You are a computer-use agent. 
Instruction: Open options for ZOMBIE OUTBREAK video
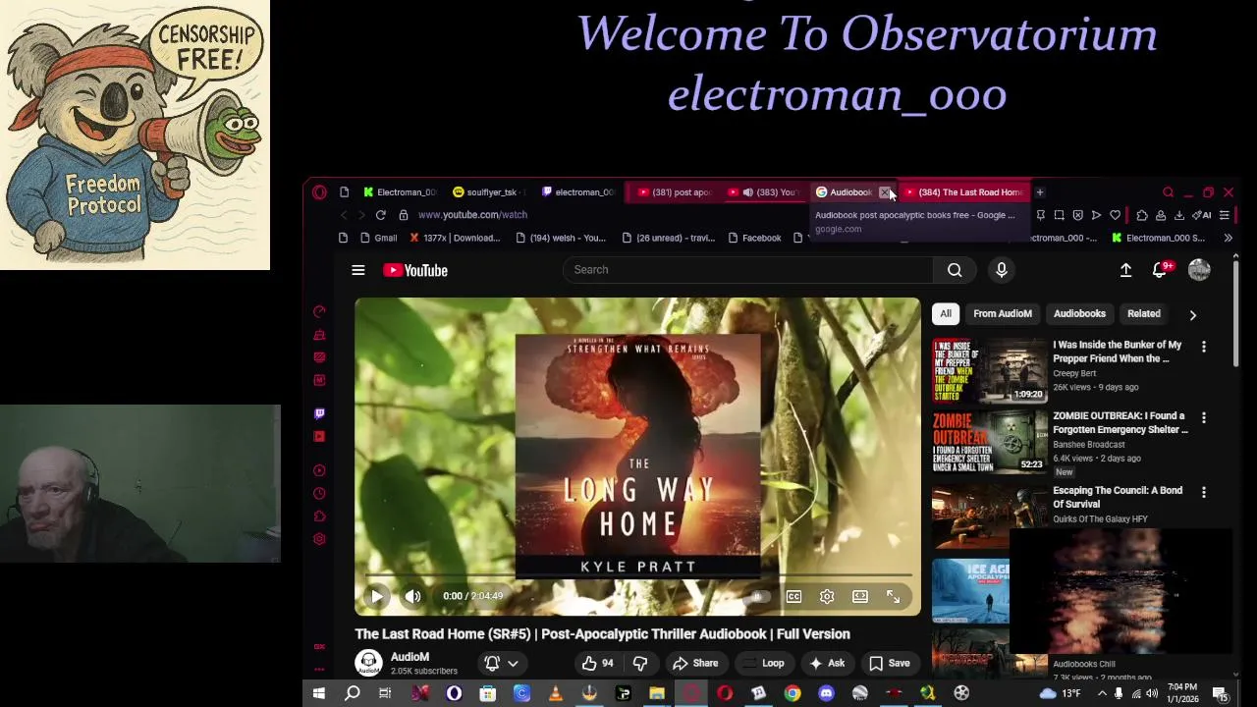coord(1204,417)
